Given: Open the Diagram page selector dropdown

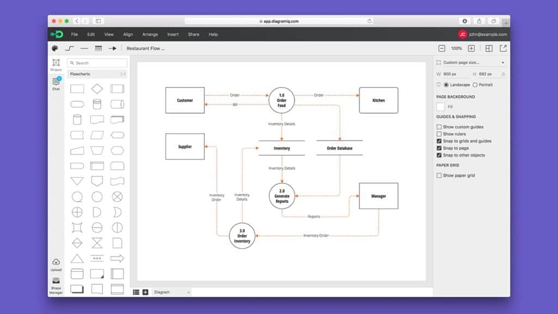Looking at the screenshot, I should point(171,292).
